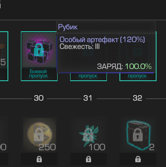Select the level 32 marker on the track
This screenshot has height=167, width=166.
click(137, 98)
